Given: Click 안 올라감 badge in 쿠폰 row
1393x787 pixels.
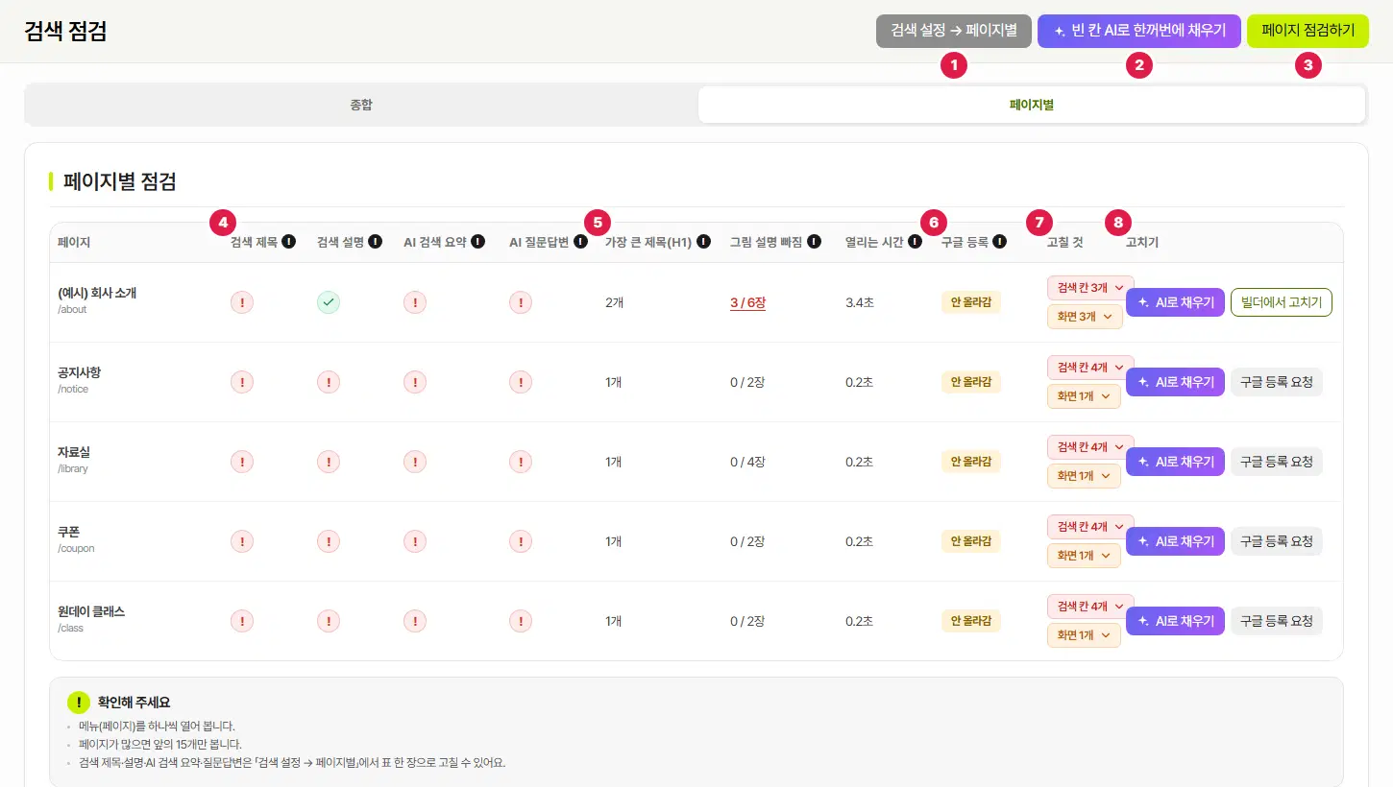Looking at the screenshot, I should coord(971,541).
